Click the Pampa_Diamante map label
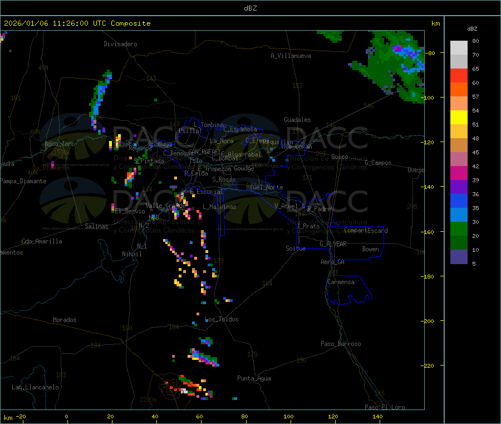Viewport: 501px width, 424px height. point(23,181)
